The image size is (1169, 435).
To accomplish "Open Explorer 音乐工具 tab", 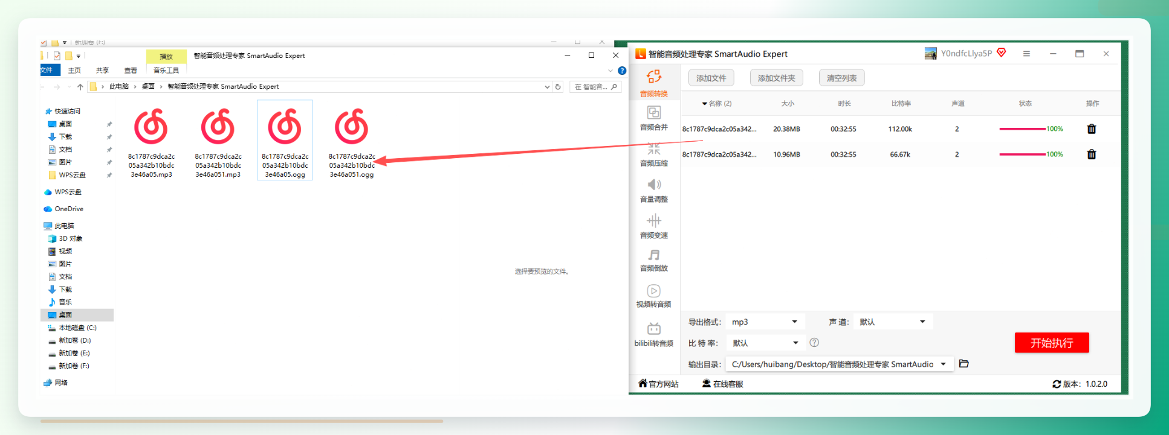I will coord(166,71).
